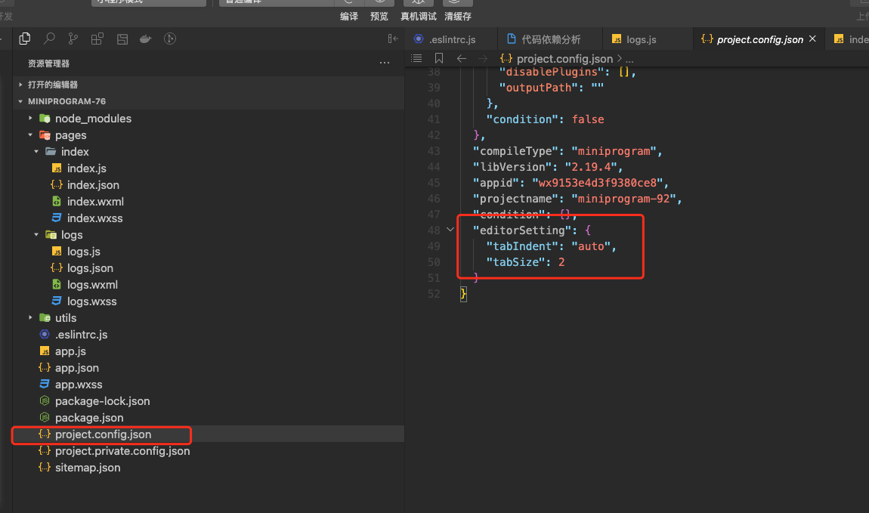This screenshot has height=513, width=869.
Task: Open logs.json file
Action: 90,268
